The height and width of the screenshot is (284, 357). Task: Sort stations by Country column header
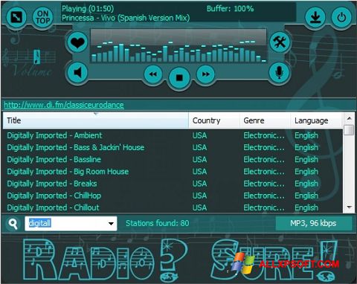(x=214, y=120)
